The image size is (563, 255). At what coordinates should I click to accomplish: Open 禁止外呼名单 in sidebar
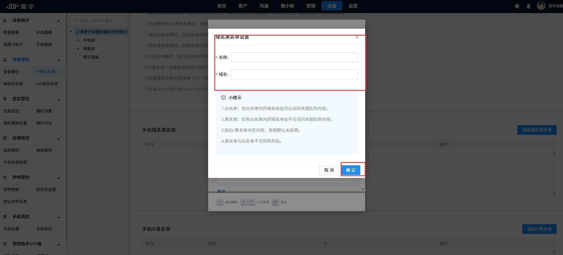click(15, 202)
